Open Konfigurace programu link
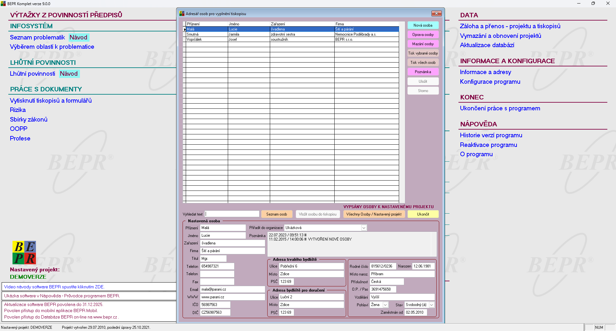The width and height of the screenshot is (616, 331). pos(490,82)
